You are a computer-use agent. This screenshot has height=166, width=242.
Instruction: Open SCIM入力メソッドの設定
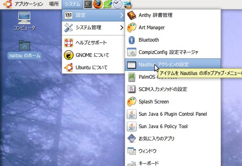(x=173, y=89)
